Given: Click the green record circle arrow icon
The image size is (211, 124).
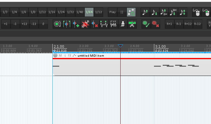Looking at the screenshot, I should [57, 24].
